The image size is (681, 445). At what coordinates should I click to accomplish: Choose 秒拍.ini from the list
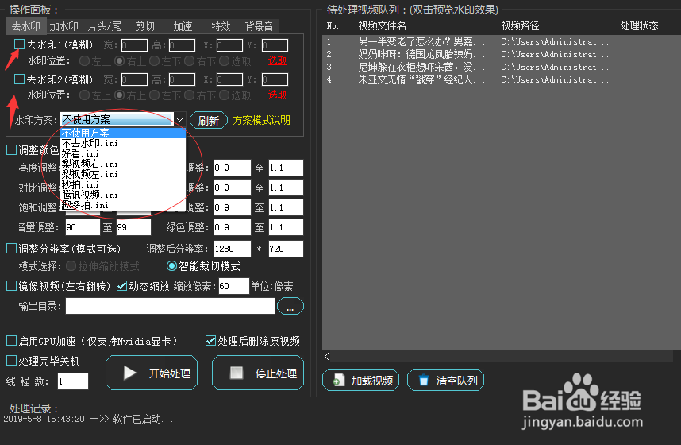pyautogui.click(x=123, y=185)
